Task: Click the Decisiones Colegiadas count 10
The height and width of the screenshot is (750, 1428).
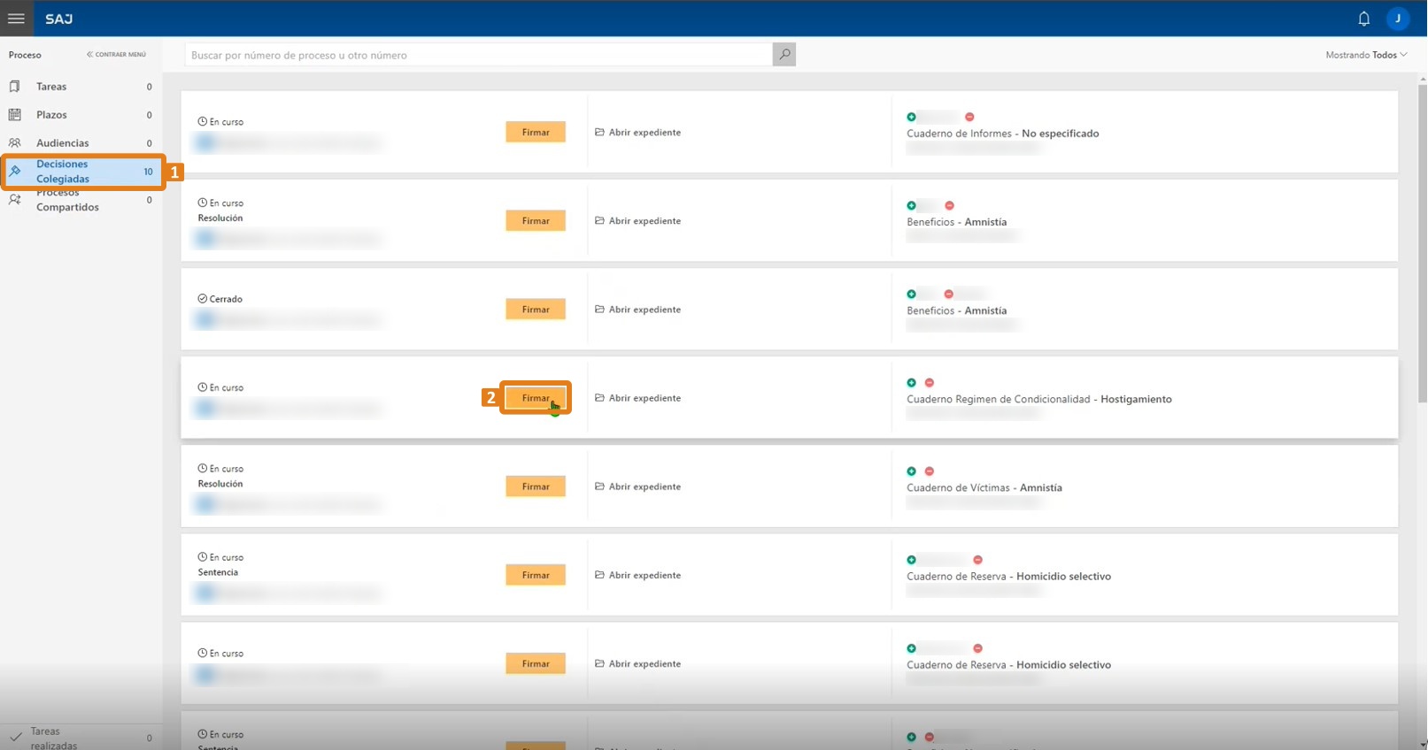Action: tap(148, 172)
